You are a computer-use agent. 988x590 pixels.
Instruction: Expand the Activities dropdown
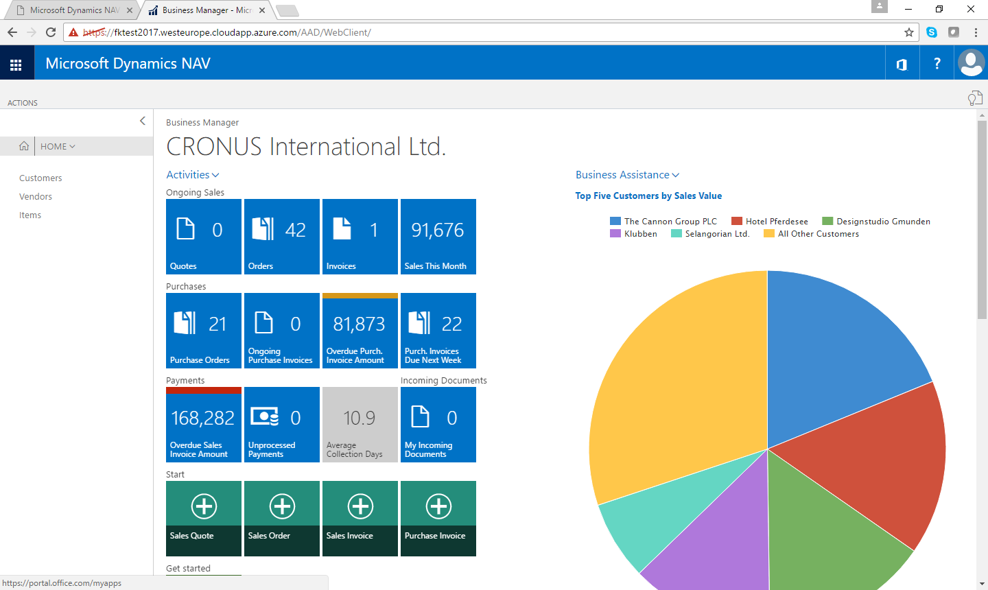pyautogui.click(x=193, y=175)
